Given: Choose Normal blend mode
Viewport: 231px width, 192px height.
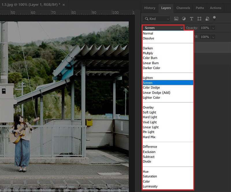Looking at the screenshot, I should 168,33.
